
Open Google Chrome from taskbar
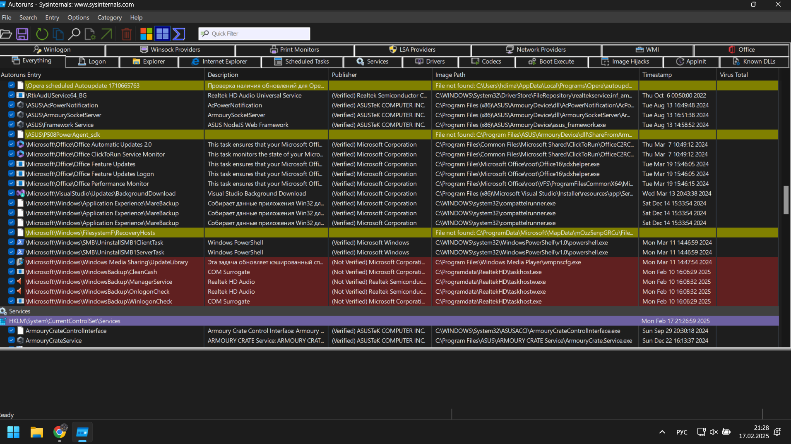click(x=60, y=432)
